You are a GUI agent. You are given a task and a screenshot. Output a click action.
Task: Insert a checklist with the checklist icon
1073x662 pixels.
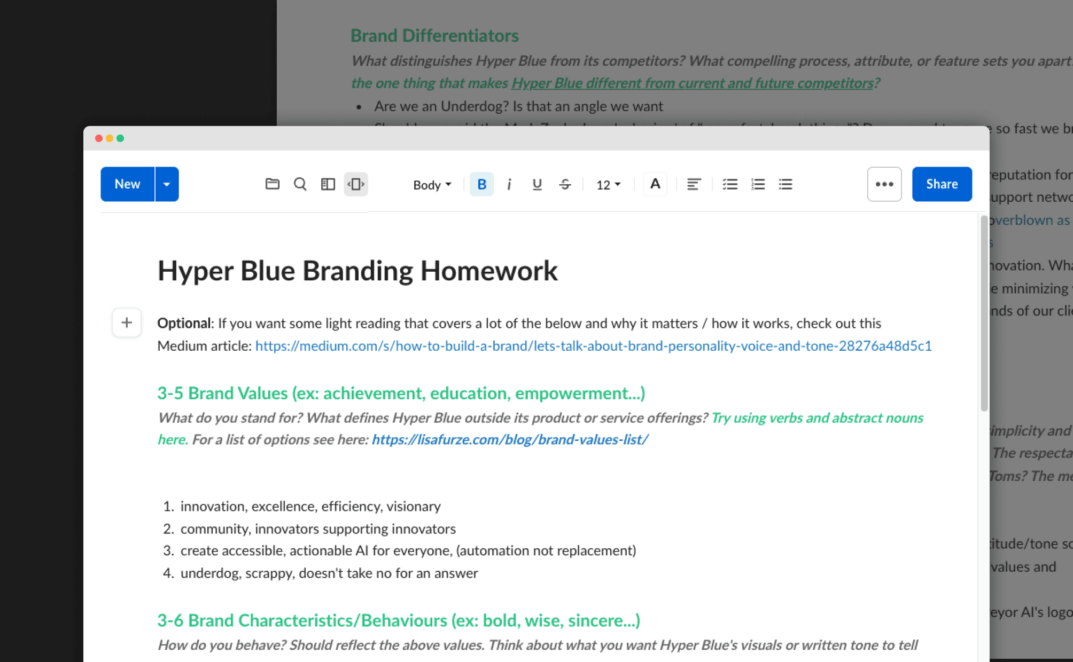(x=730, y=184)
